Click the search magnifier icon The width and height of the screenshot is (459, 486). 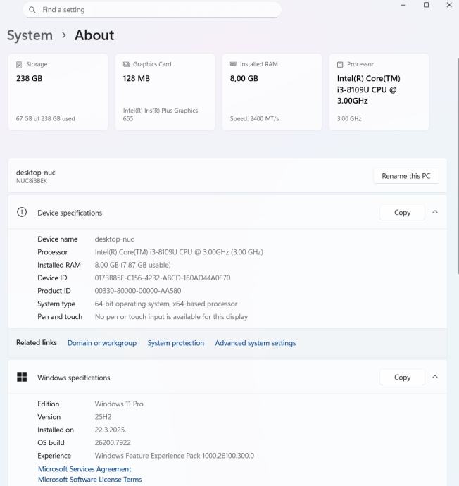click(32, 10)
